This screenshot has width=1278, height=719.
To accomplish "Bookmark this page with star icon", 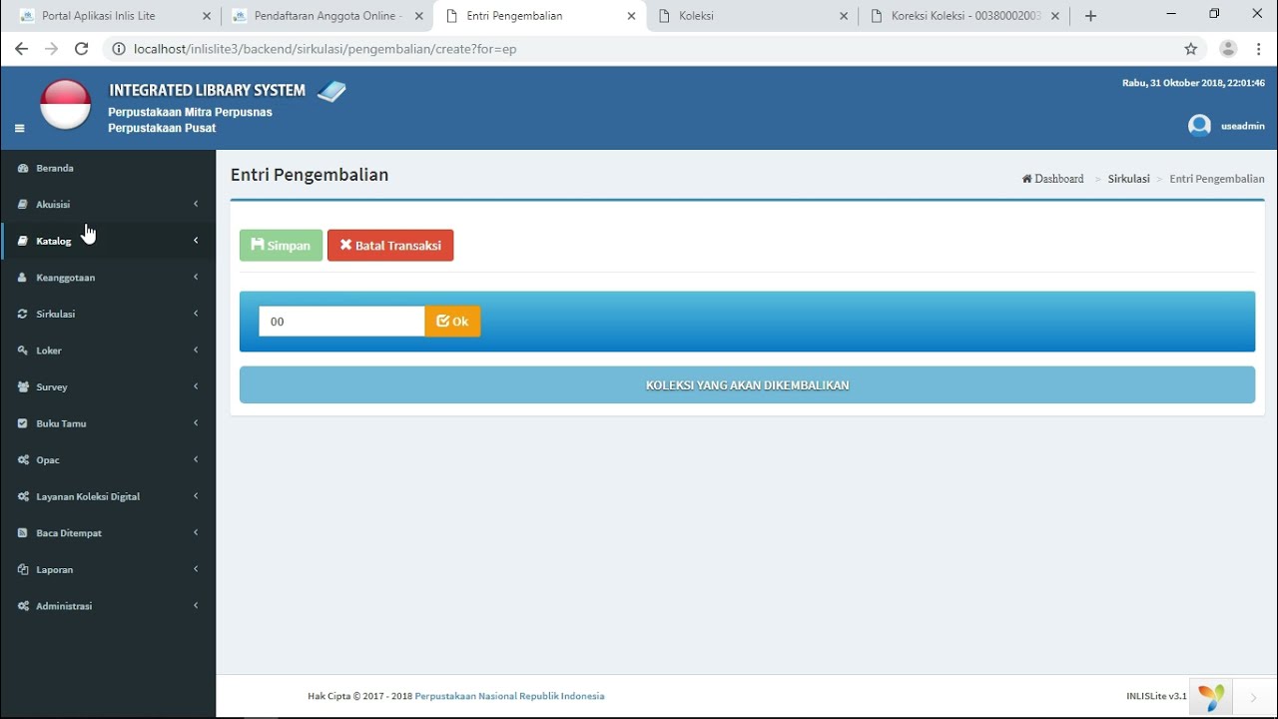I will pyautogui.click(x=1190, y=49).
